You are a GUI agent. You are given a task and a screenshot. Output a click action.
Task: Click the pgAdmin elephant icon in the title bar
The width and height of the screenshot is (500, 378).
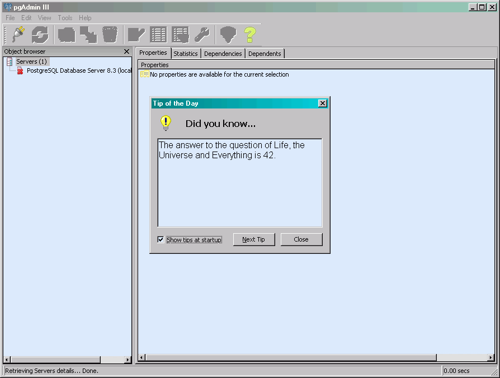(x=8, y=7)
